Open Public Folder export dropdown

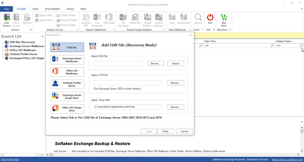click(x=148, y=20)
